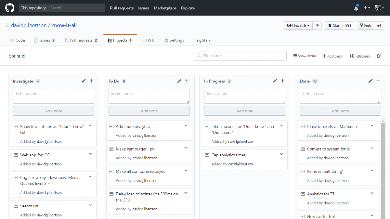Viewport: 390px width, 219px height.
Task: Expand the Insights menu
Action: click(202, 40)
